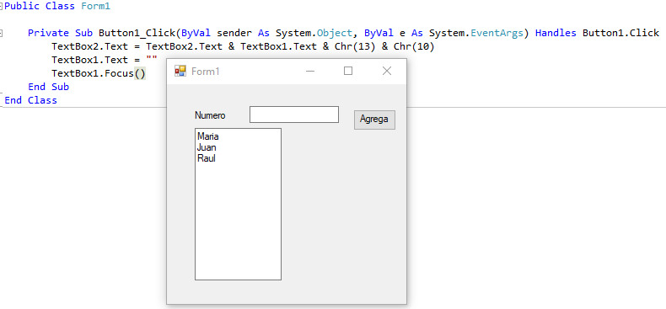Click the Form1 title bar text
The height and width of the screenshot is (309, 666).
pyautogui.click(x=206, y=72)
